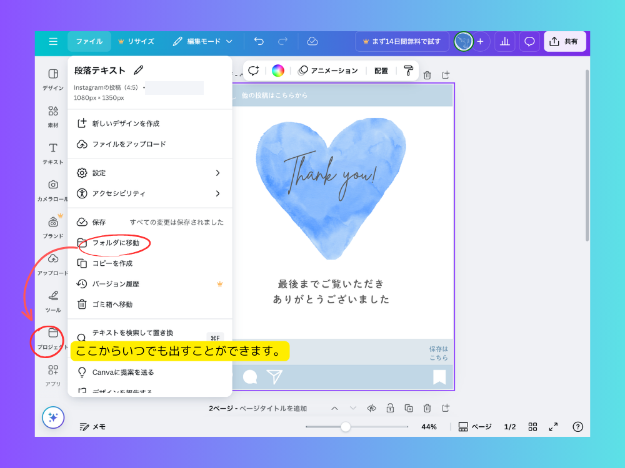
Task: Click the まず14日間無料で試す button
Action: click(x=401, y=41)
